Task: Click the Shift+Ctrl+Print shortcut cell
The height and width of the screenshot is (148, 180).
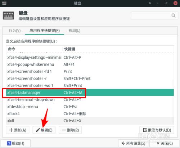Action: [77, 79]
